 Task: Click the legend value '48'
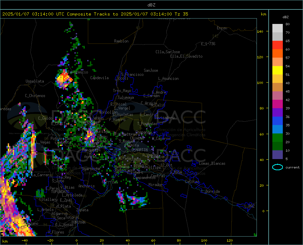click(288, 83)
